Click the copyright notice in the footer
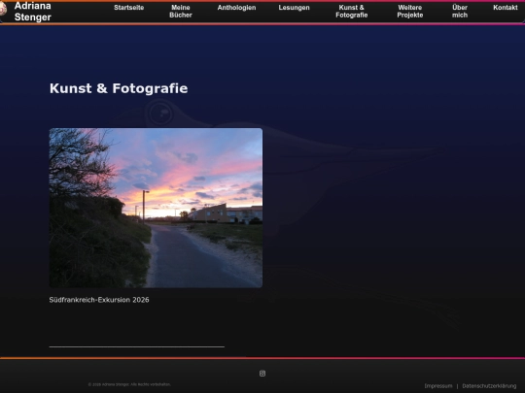 coord(129,384)
